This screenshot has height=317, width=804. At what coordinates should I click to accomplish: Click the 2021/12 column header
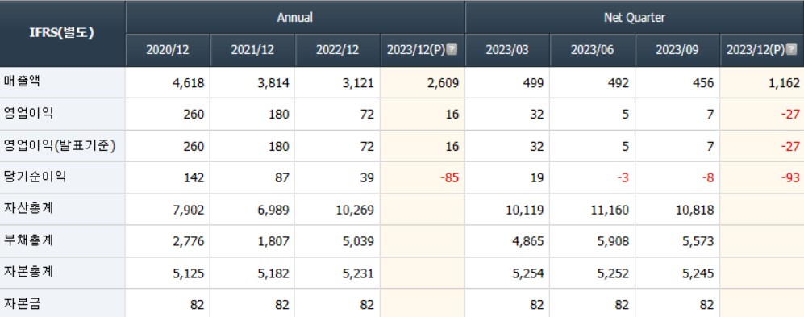coord(252,50)
